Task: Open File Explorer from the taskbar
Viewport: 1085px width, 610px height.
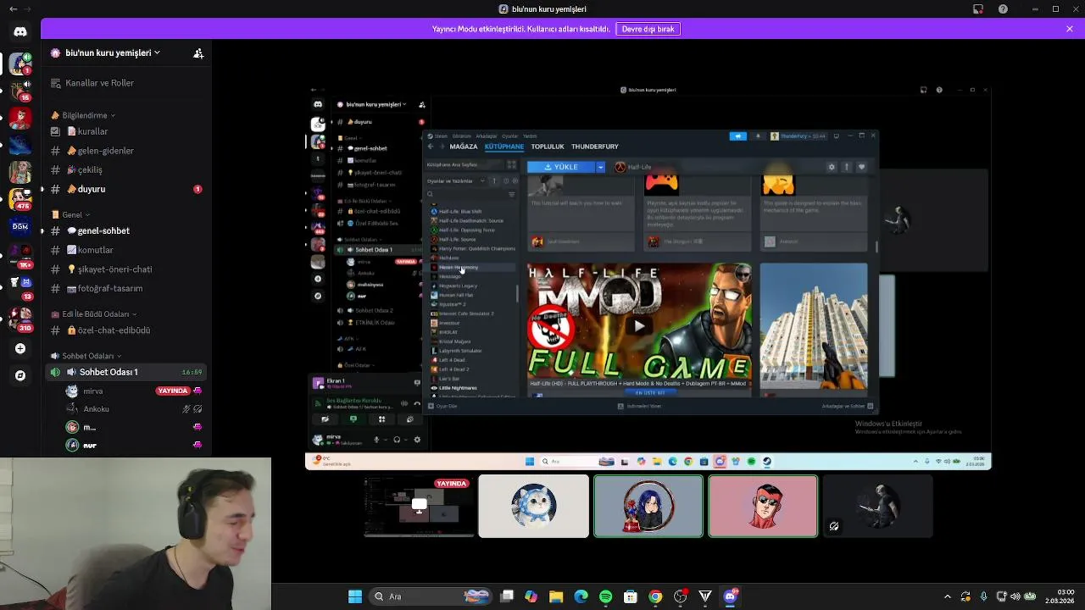Action: (556, 596)
